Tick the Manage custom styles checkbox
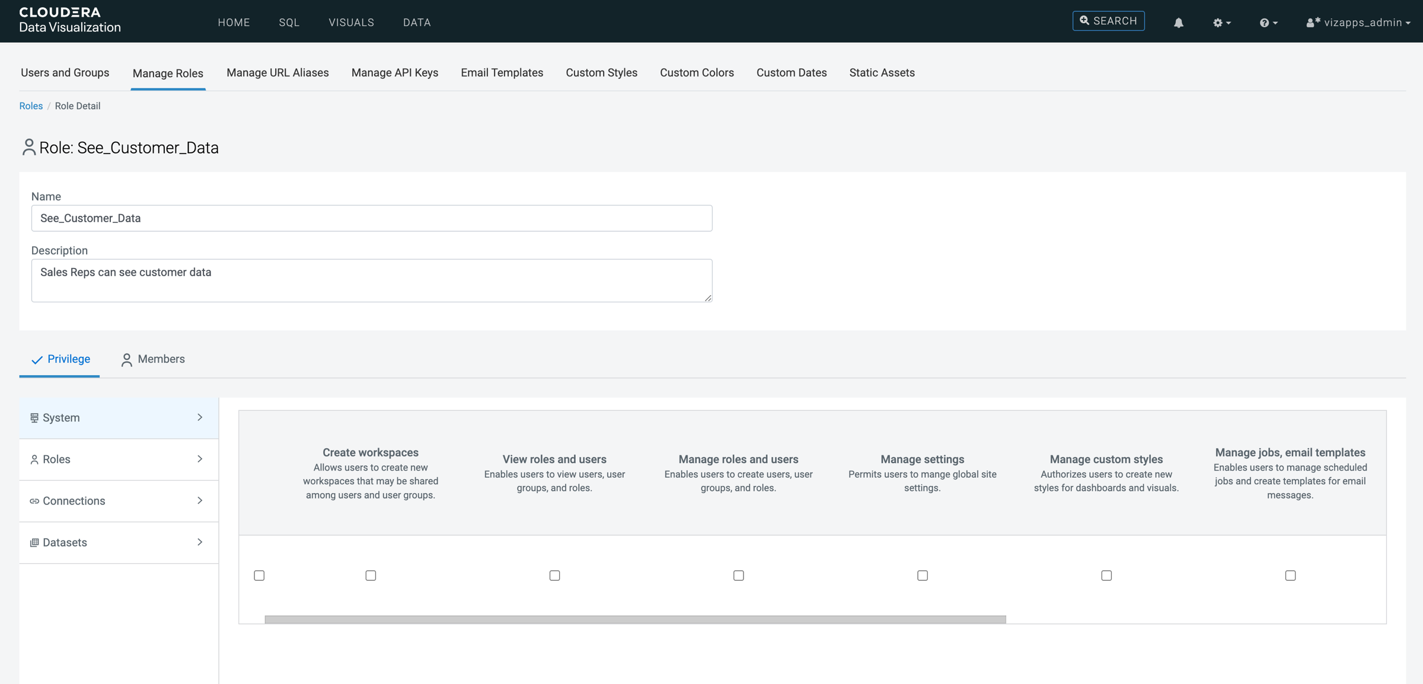Viewport: 1423px width, 684px height. 1106,576
